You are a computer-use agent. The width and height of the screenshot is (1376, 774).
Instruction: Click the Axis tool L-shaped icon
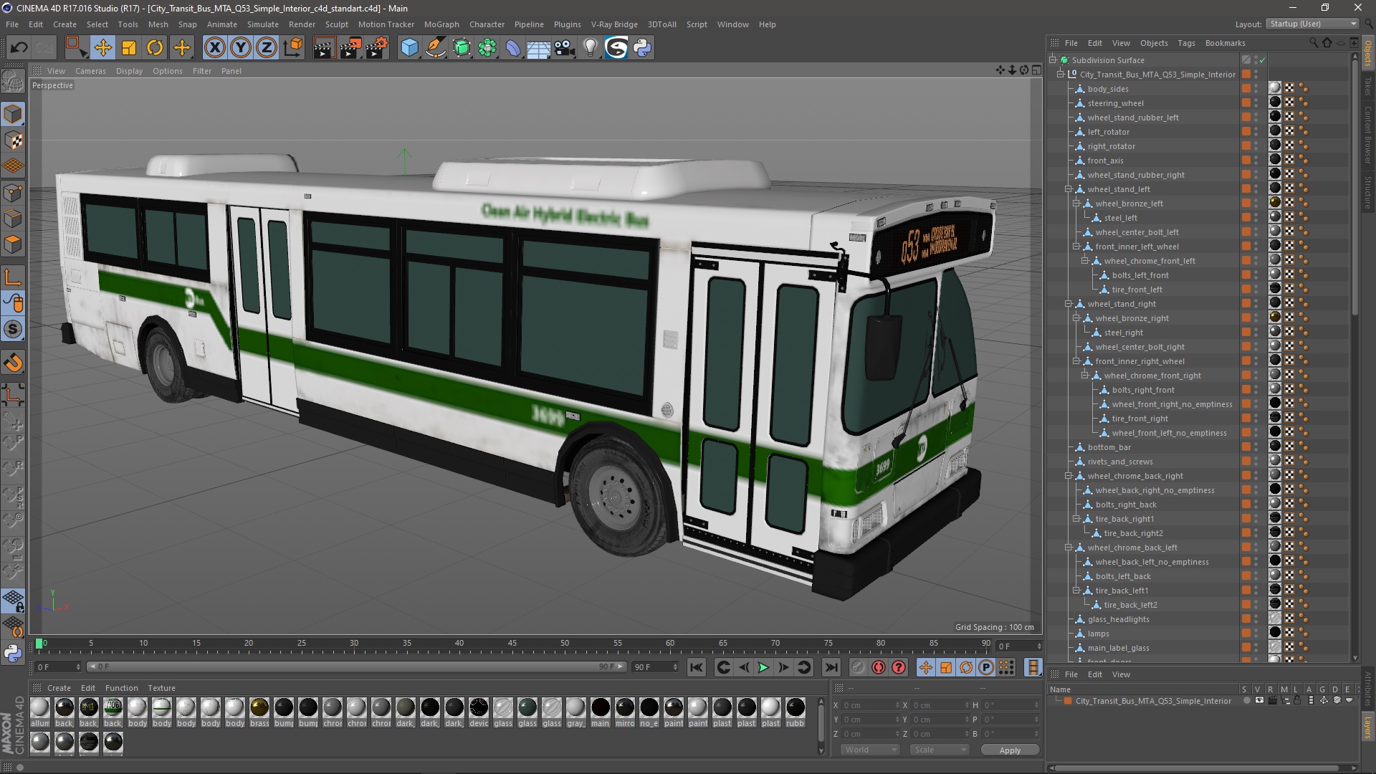13,277
